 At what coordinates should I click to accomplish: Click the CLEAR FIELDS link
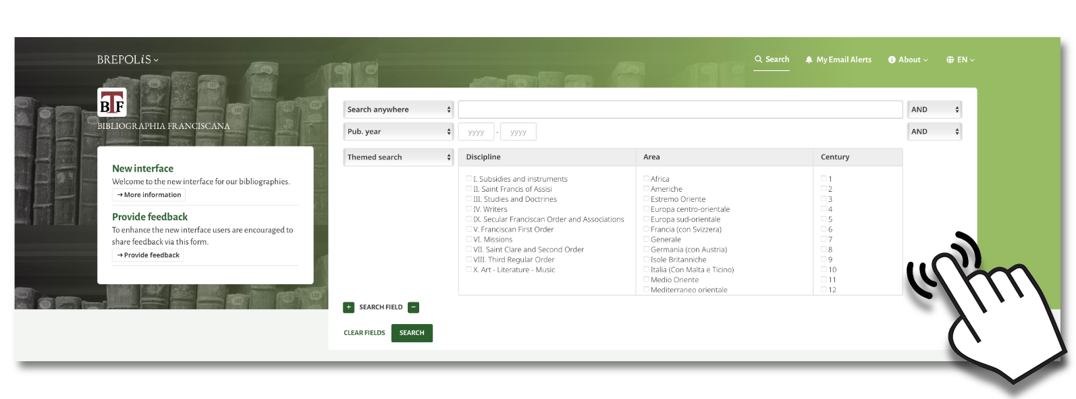point(365,333)
